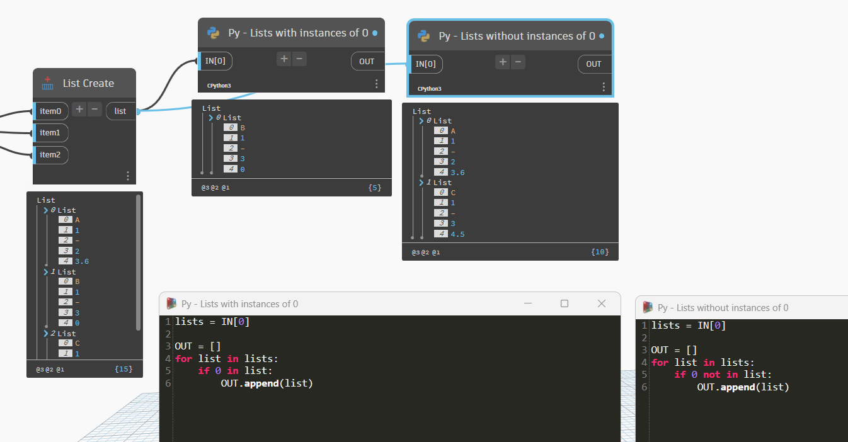The width and height of the screenshot is (848, 442).
Task: Add input to 'Lists with instances of 0' node
Action: [284, 59]
